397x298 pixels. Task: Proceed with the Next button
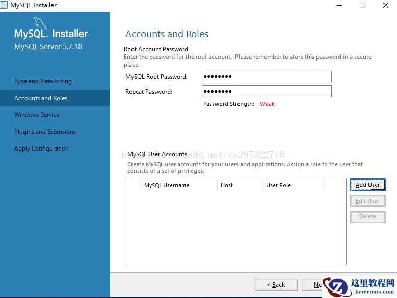pyautogui.click(x=312, y=285)
